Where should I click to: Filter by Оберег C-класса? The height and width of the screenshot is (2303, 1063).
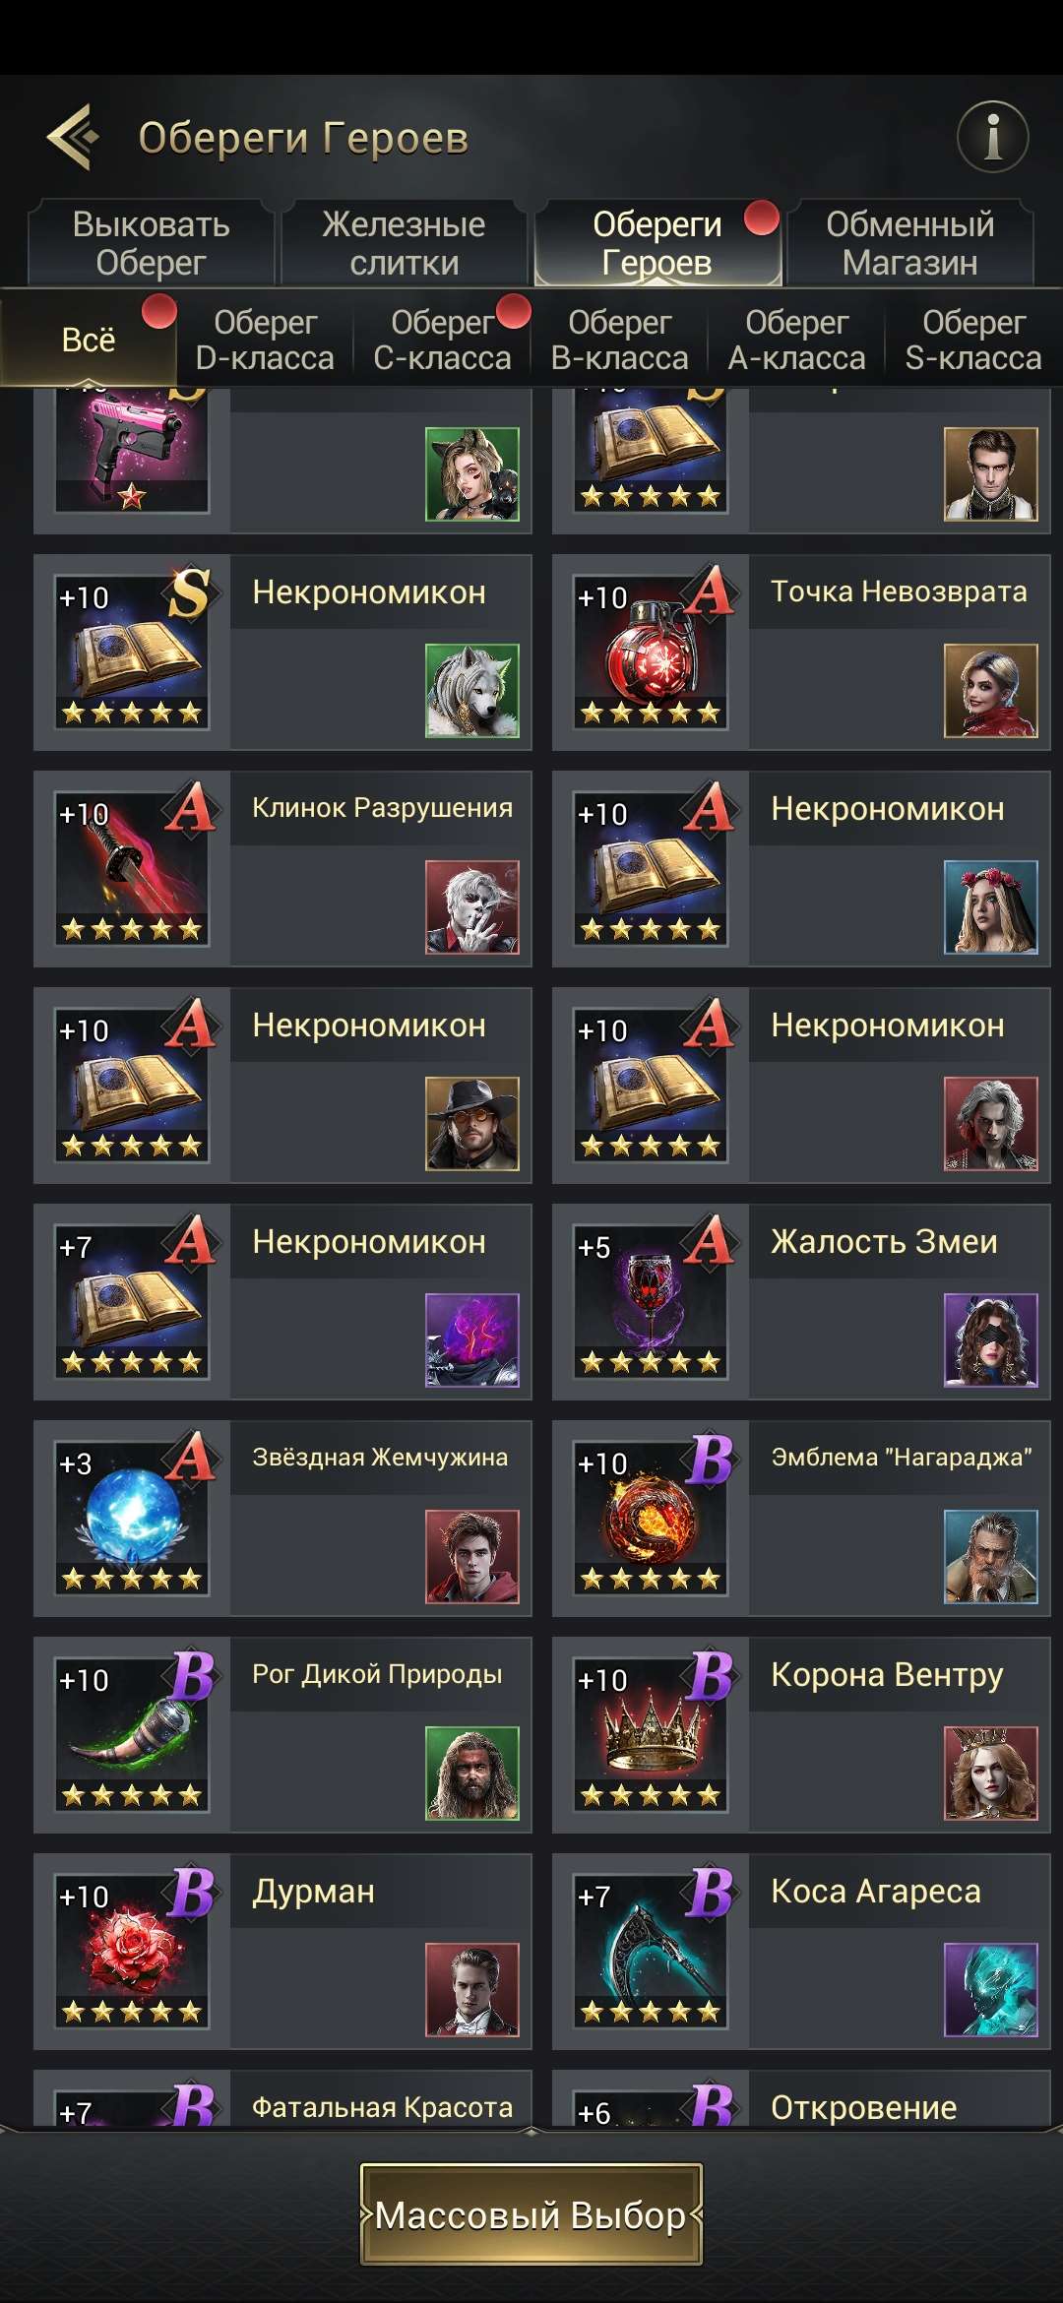[442, 340]
